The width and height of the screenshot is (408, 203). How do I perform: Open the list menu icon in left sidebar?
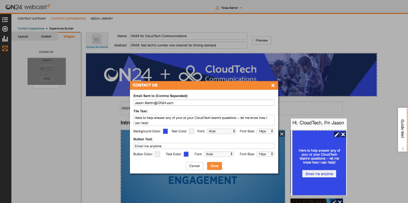point(5,19)
